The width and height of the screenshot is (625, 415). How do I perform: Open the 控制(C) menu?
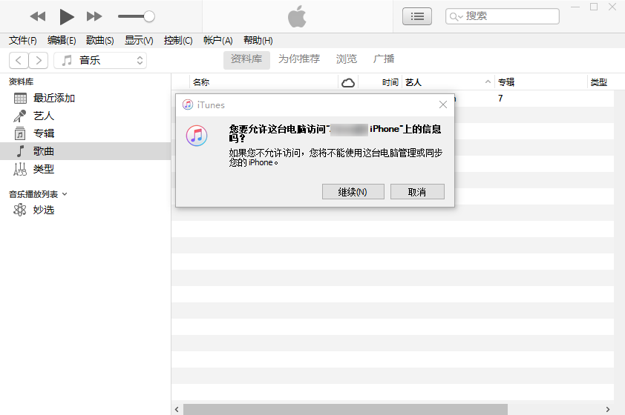177,41
